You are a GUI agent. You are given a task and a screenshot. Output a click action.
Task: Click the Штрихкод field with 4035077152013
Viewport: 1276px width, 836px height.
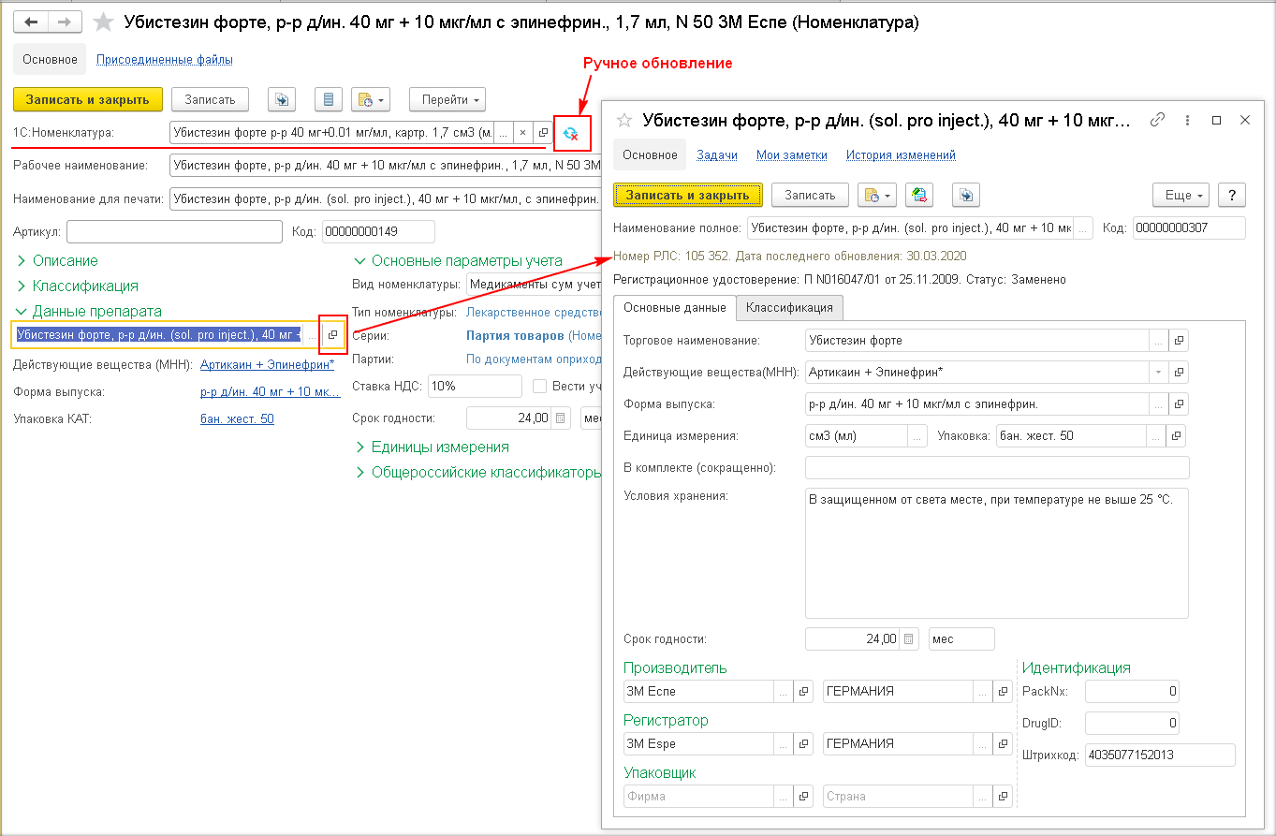[x=1160, y=755]
